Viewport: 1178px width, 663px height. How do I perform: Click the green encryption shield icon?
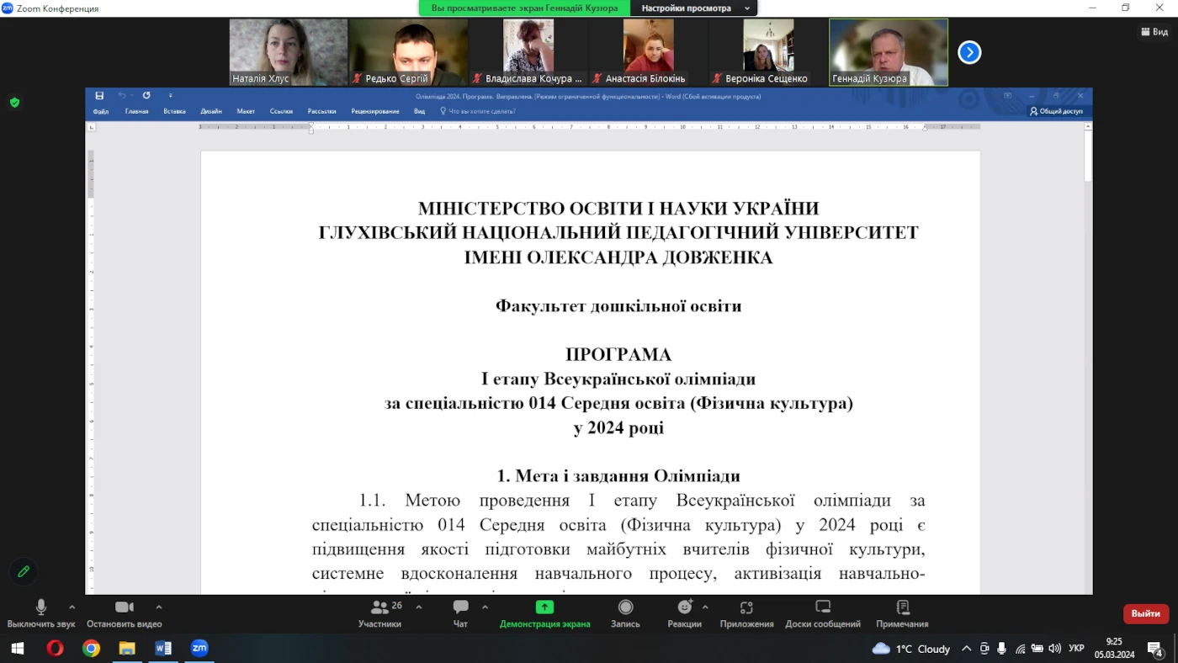pyautogui.click(x=14, y=103)
